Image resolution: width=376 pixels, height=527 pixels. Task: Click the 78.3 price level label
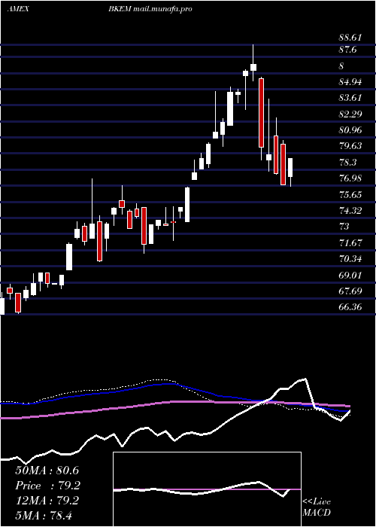pyautogui.click(x=347, y=162)
